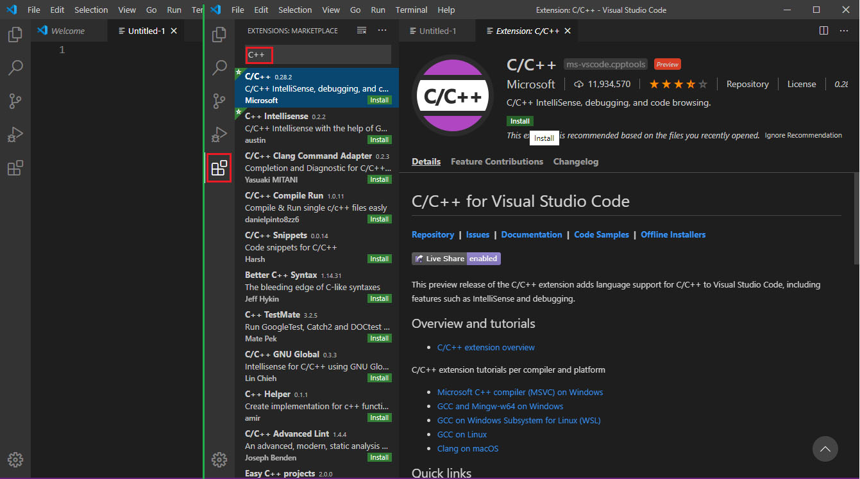Open the editor More Actions ellipsis menu
Screen dimensions: 860x479
pyautogui.click(x=845, y=30)
